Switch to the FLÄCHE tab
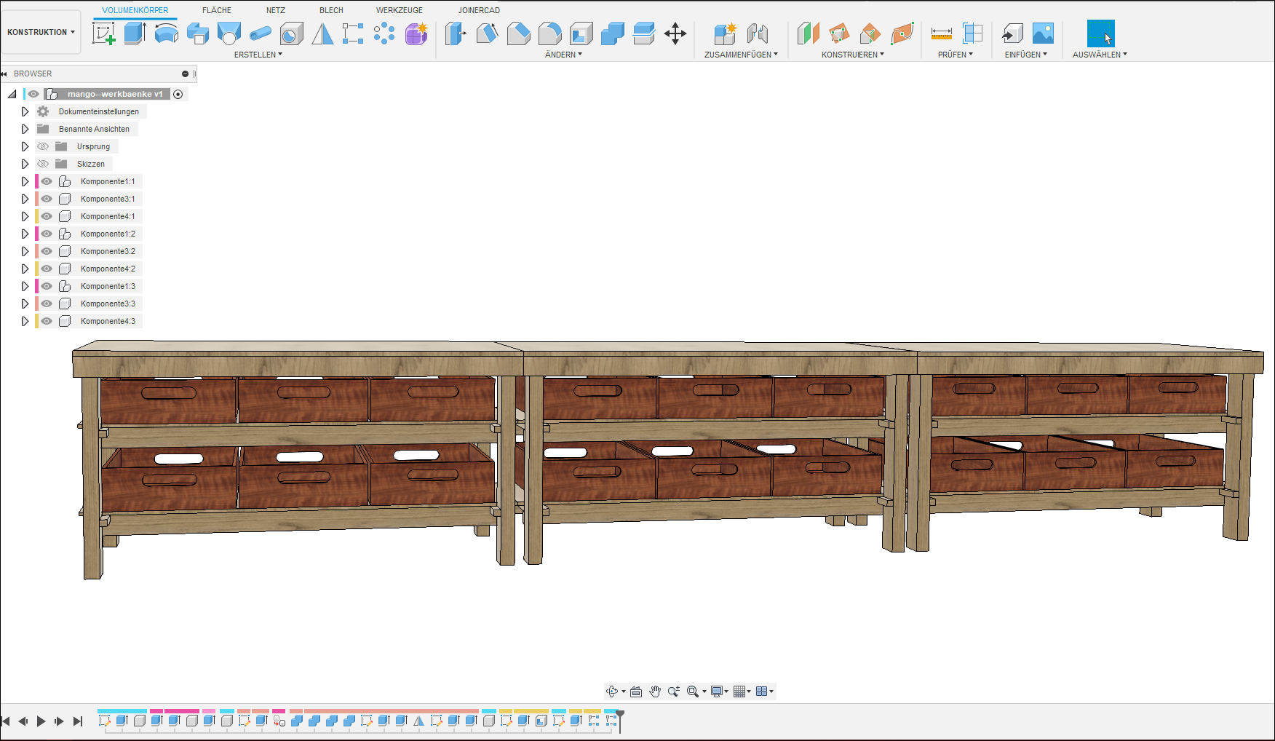Image resolution: width=1275 pixels, height=741 pixels. click(217, 10)
